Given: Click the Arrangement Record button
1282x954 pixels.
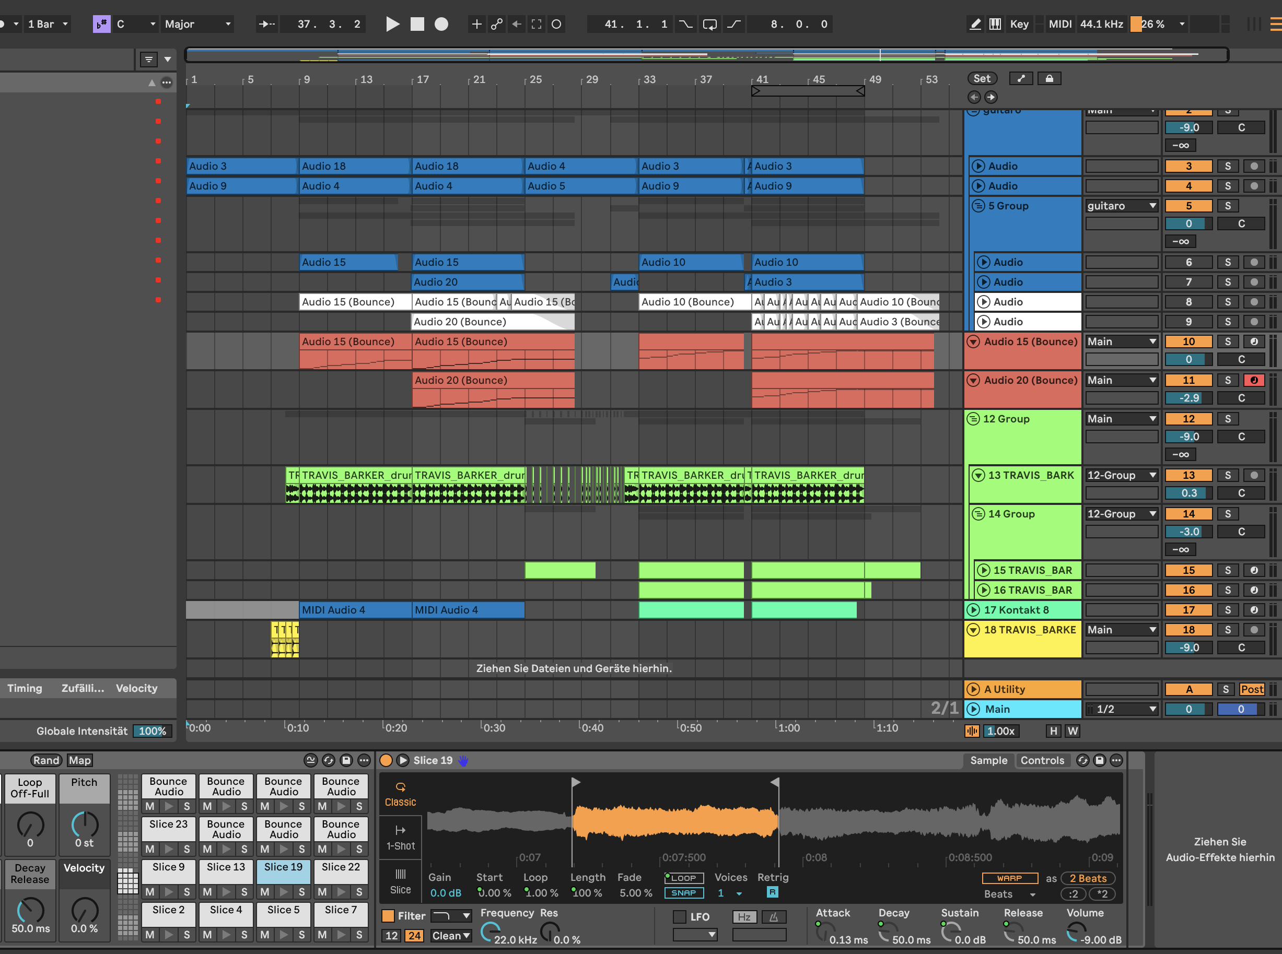Looking at the screenshot, I should coord(441,23).
